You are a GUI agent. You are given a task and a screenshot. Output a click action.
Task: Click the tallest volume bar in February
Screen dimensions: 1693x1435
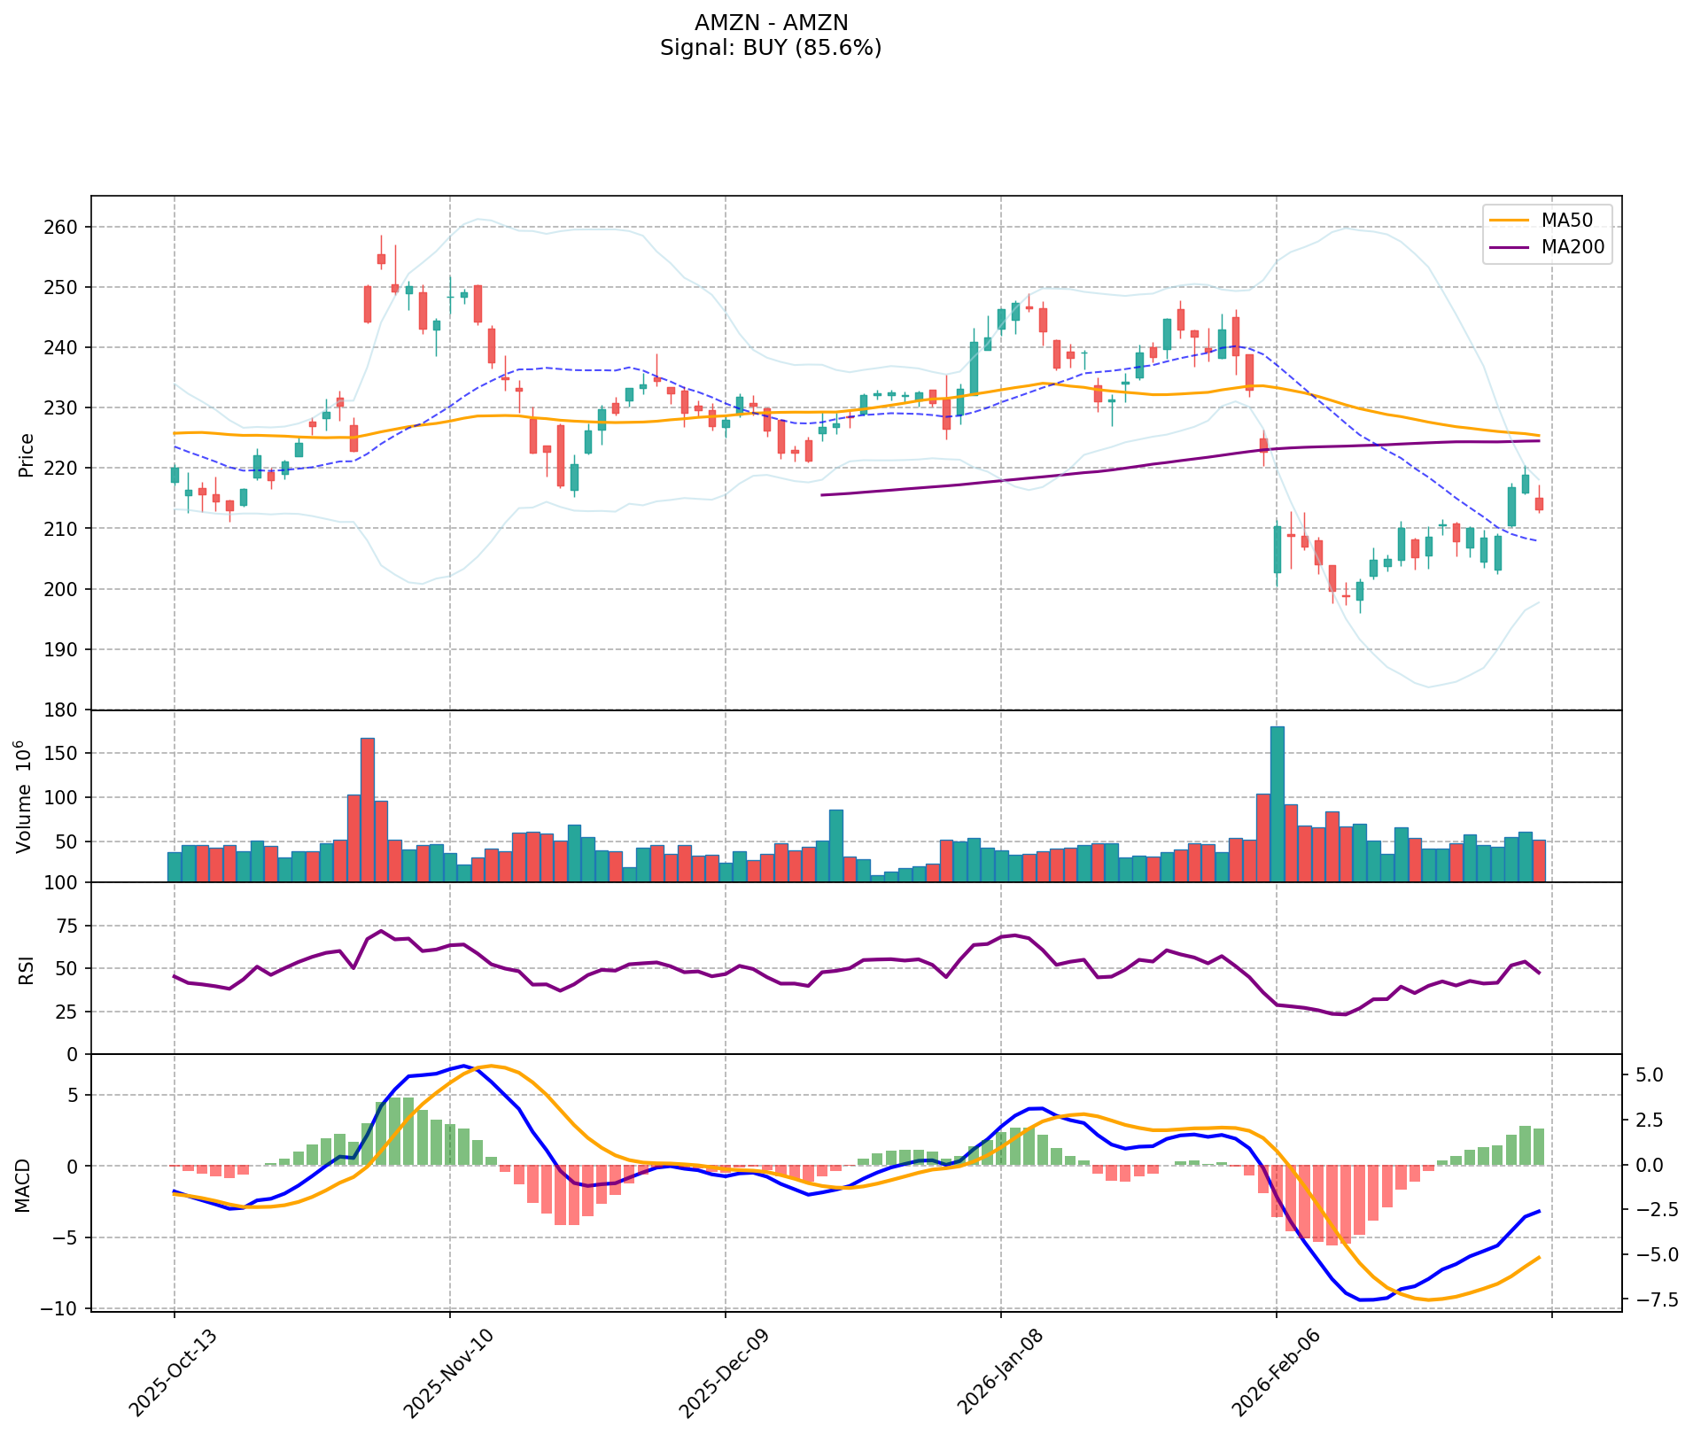(x=1277, y=804)
